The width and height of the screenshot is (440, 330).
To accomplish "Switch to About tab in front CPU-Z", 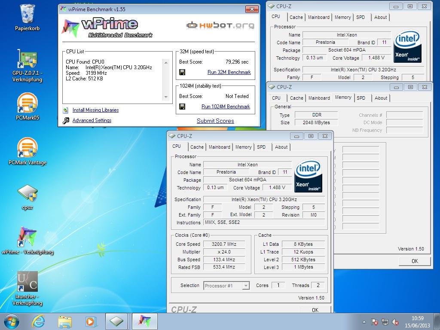I will point(281,147).
